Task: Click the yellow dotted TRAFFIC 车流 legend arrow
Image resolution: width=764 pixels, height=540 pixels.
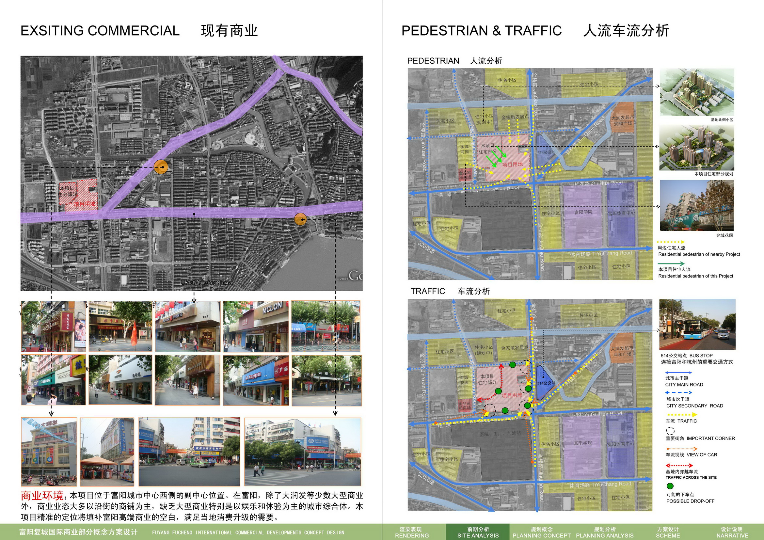Action: (x=682, y=415)
